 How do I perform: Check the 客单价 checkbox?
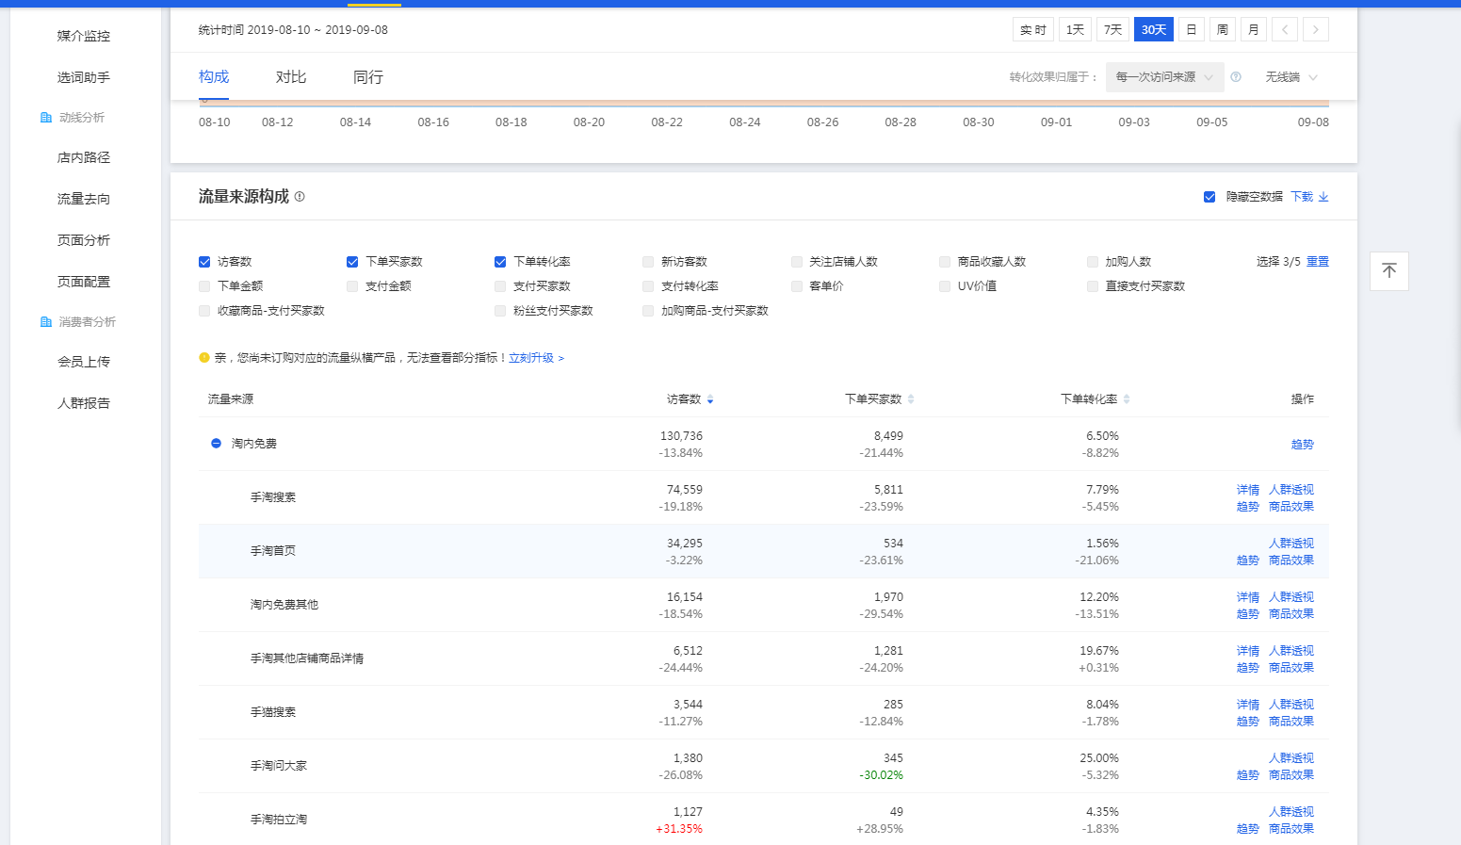[797, 286]
